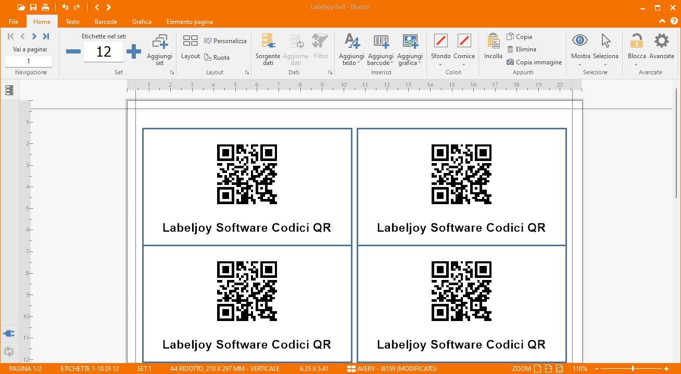Expand the Seleziona dropdown arrow
Viewport: 681px width, 374px height.
[606, 65]
